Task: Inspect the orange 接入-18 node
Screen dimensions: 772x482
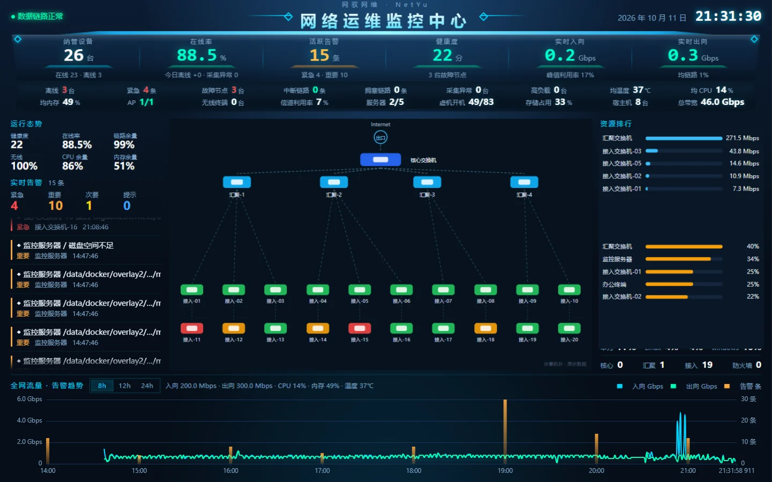Action: click(485, 328)
